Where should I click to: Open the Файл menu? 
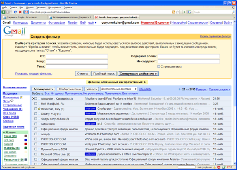pyautogui.click(x=4, y=7)
